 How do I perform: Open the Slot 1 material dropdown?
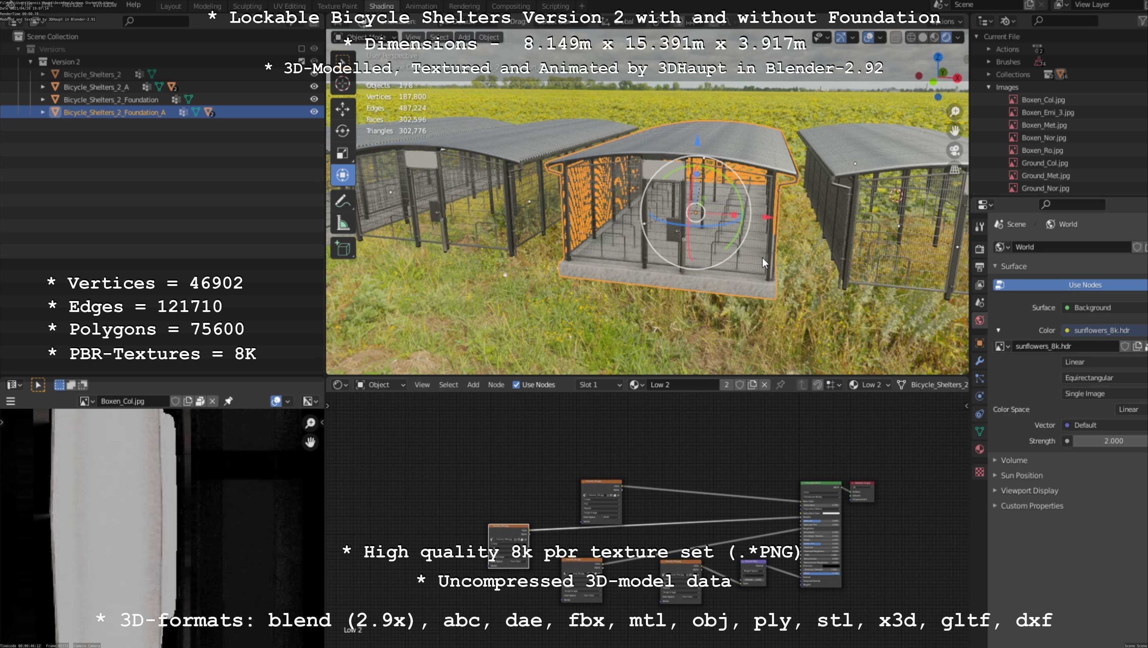599,385
